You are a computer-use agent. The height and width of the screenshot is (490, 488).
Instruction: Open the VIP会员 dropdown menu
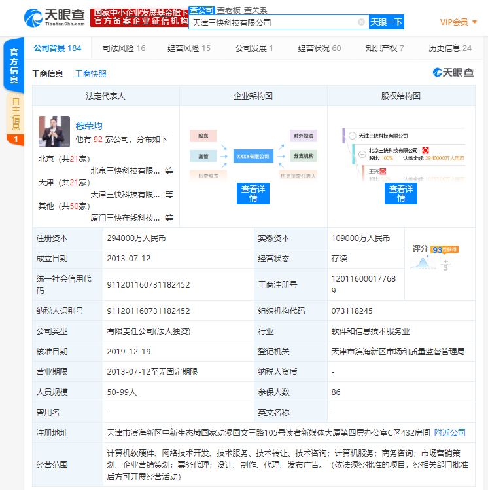[458, 22]
